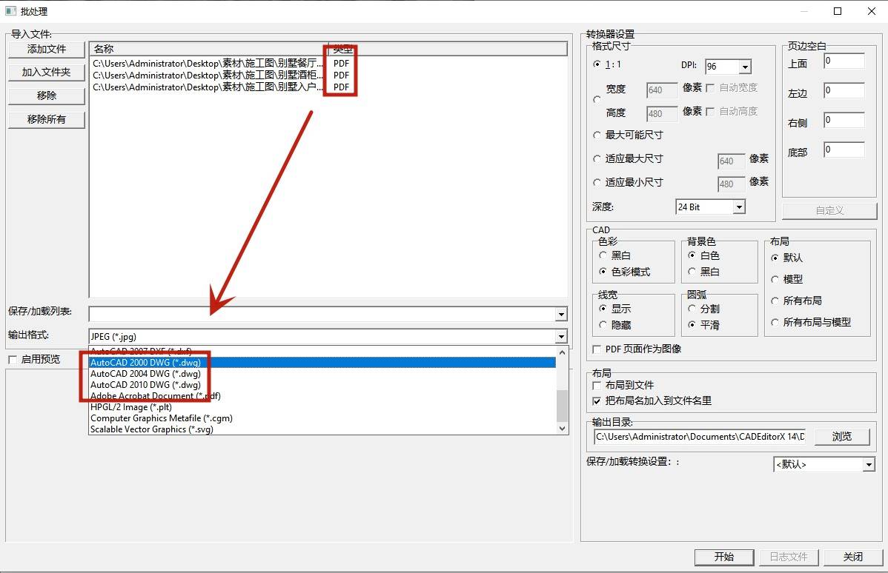
Task: Click the 底部 margin input field
Action: tap(844, 150)
